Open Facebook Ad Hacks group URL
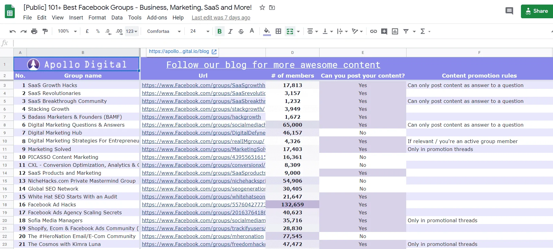553x249 pixels. [x=203, y=205]
